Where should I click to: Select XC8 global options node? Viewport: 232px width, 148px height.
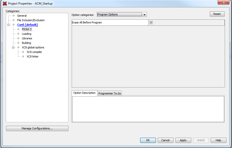click(x=33, y=47)
